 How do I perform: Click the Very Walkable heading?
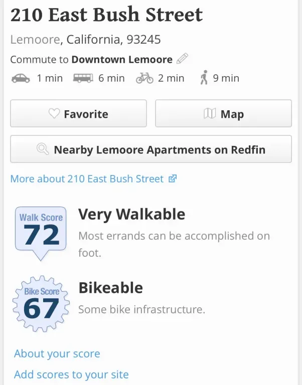pos(131,215)
